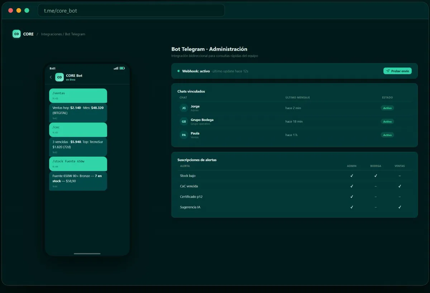Image resolution: width=430 pixels, height=293 pixels.
Task: Click Activo badge in Grupo Bodega row
Action: coord(387,121)
